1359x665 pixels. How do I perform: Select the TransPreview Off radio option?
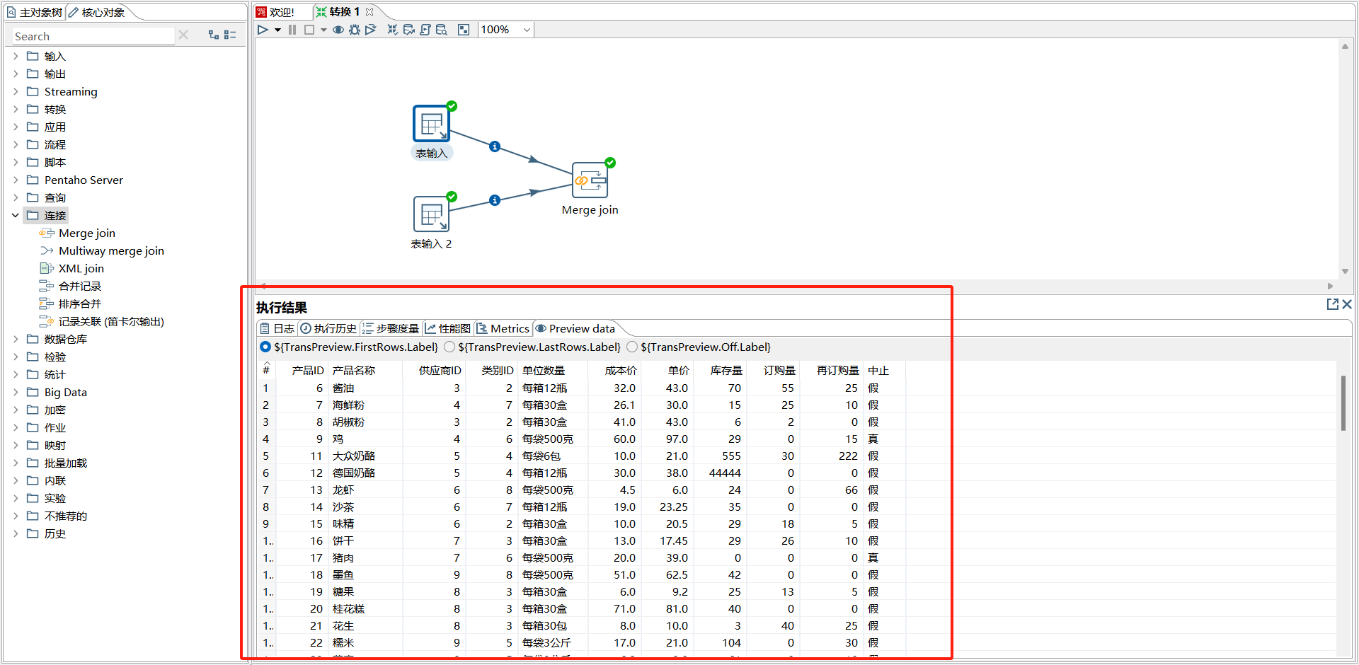[632, 347]
